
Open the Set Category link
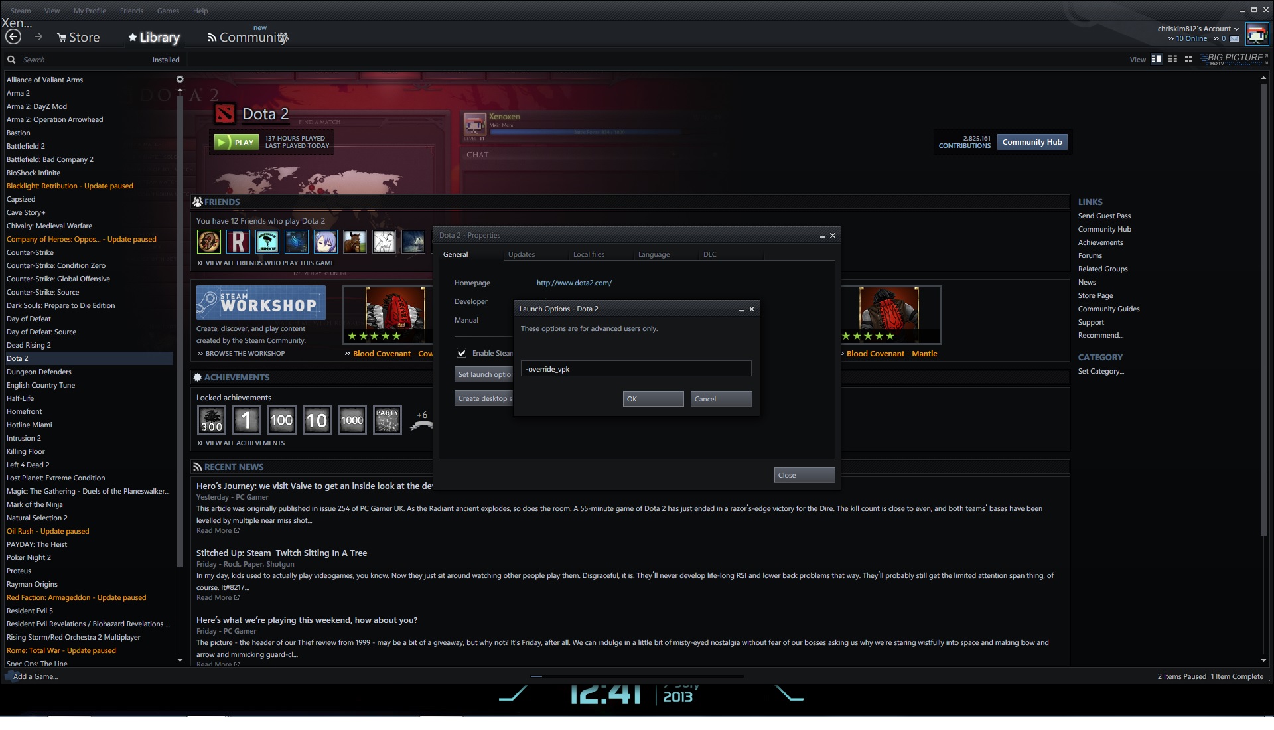[1100, 371]
